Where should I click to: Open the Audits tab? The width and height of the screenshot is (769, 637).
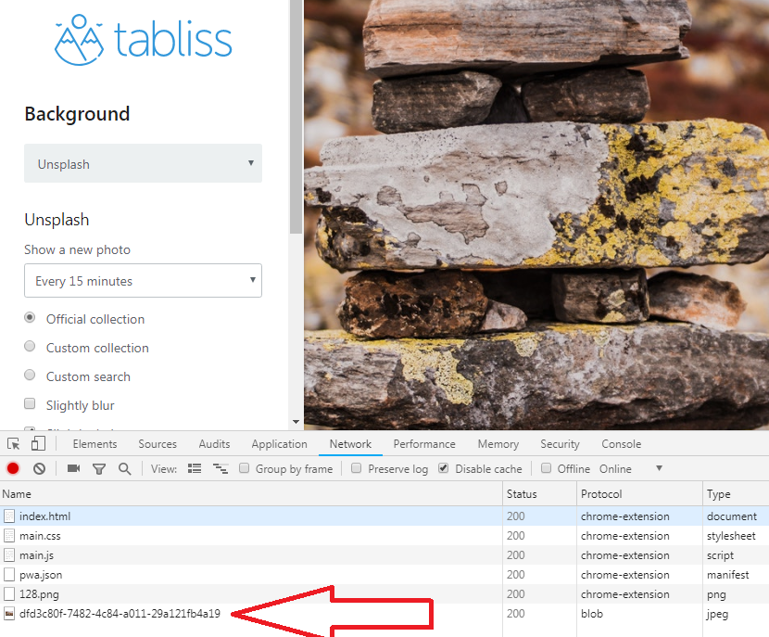tap(214, 443)
